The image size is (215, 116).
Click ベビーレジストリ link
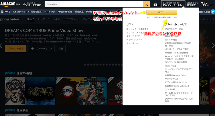point(134,39)
